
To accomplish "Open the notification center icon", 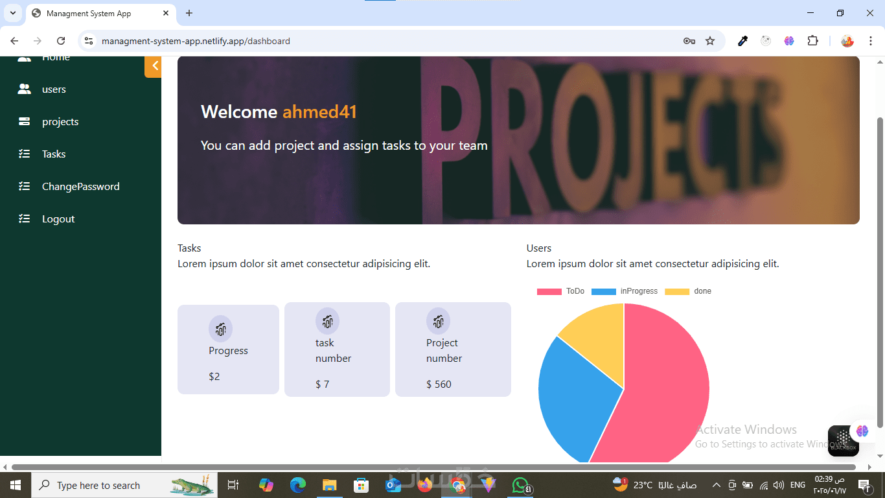I will point(864,485).
